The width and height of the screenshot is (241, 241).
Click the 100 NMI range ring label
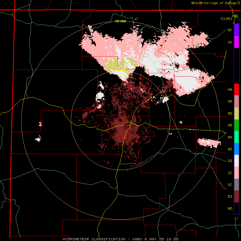coord(120,21)
